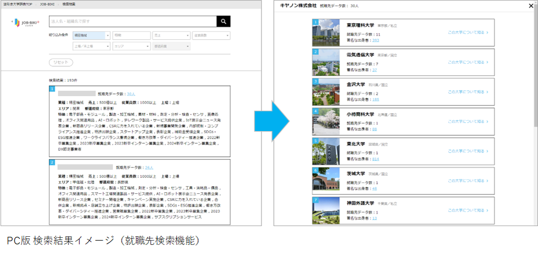Click the 電気通信大学 name heading

coord(360,55)
